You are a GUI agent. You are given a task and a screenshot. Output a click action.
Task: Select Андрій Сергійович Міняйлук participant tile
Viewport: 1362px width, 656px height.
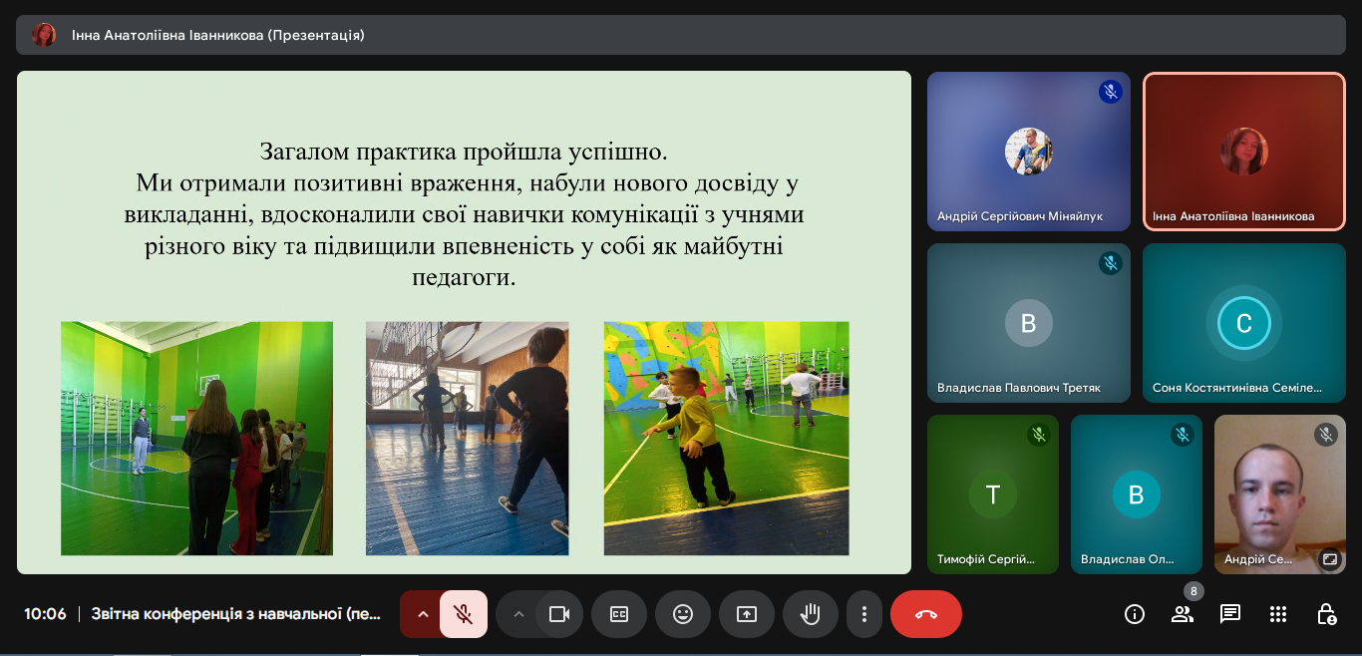(x=1029, y=152)
